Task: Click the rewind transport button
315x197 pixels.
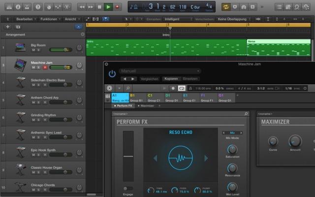Action: click(82, 7)
